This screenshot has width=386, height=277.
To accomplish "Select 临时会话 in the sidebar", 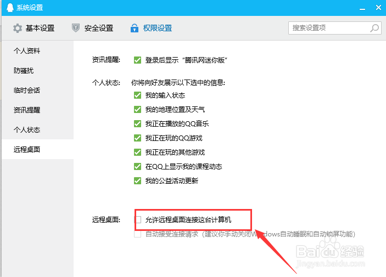I will click(38, 90).
